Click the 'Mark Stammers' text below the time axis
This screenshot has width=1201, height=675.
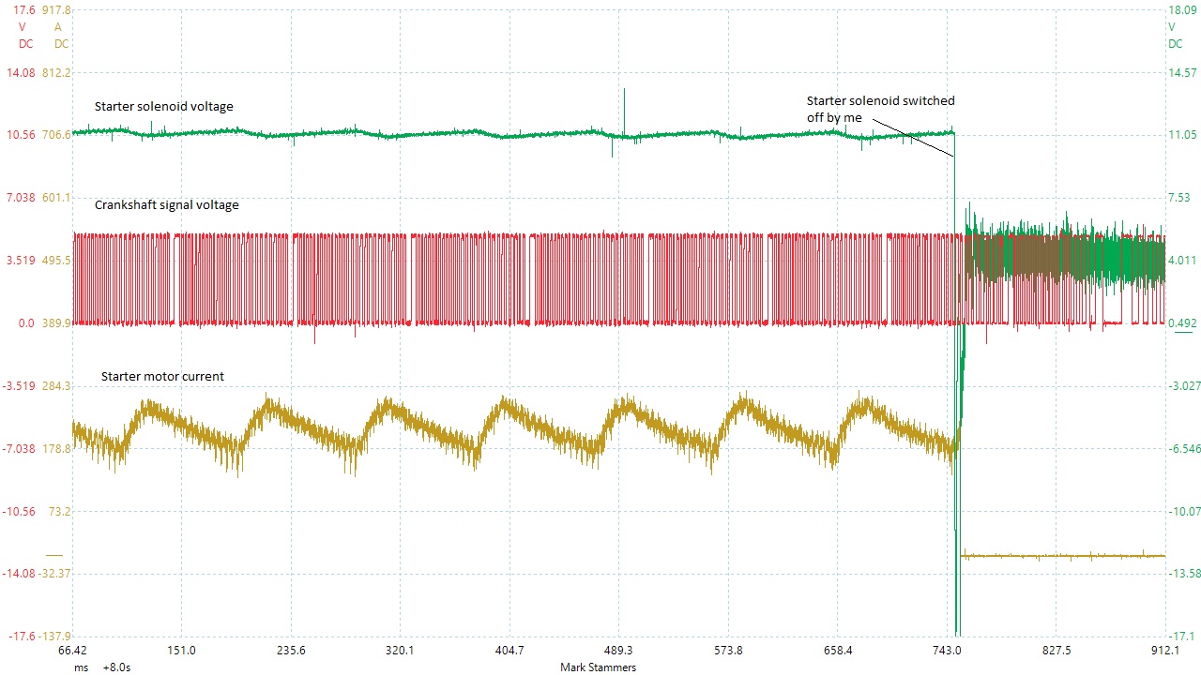pyautogui.click(x=598, y=667)
